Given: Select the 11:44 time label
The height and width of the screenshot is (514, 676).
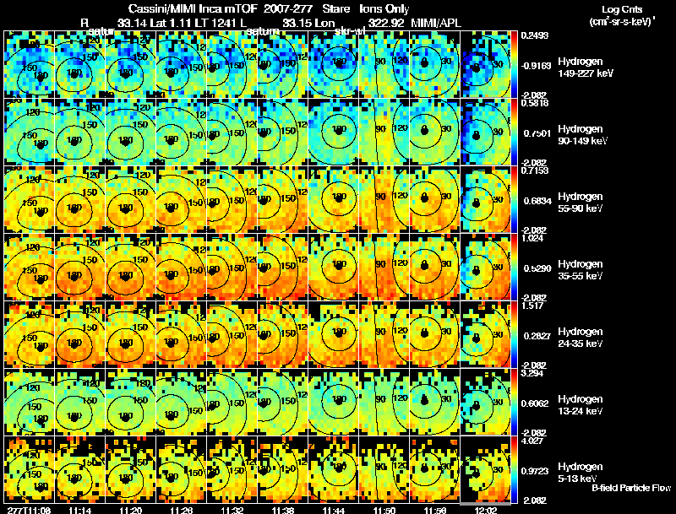Looking at the screenshot, I should coord(334,510).
